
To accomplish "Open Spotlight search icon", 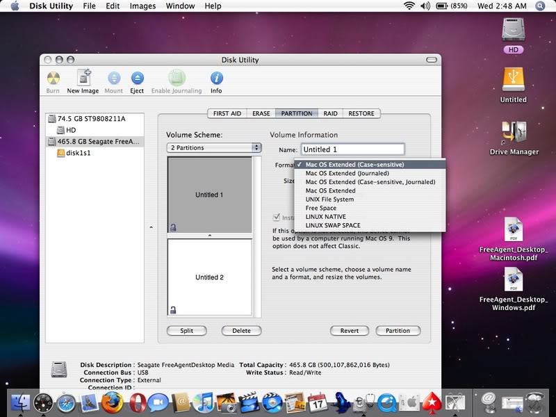I will (x=540, y=6).
